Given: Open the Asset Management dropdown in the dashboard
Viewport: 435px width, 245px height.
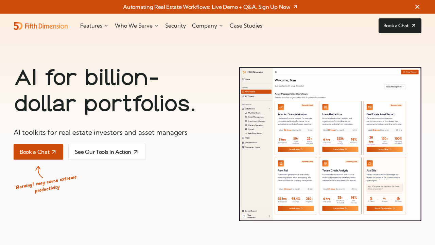Looking at the screenshot, I should [x=395, y=87].
